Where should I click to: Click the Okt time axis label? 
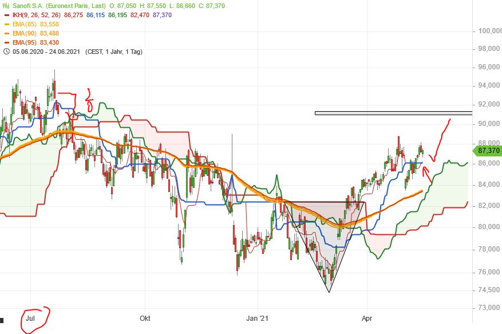click(145, 318)
